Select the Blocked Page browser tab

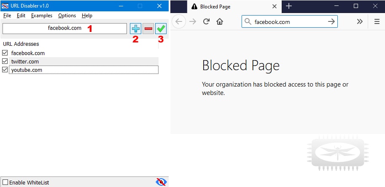[x=234, y=7]
